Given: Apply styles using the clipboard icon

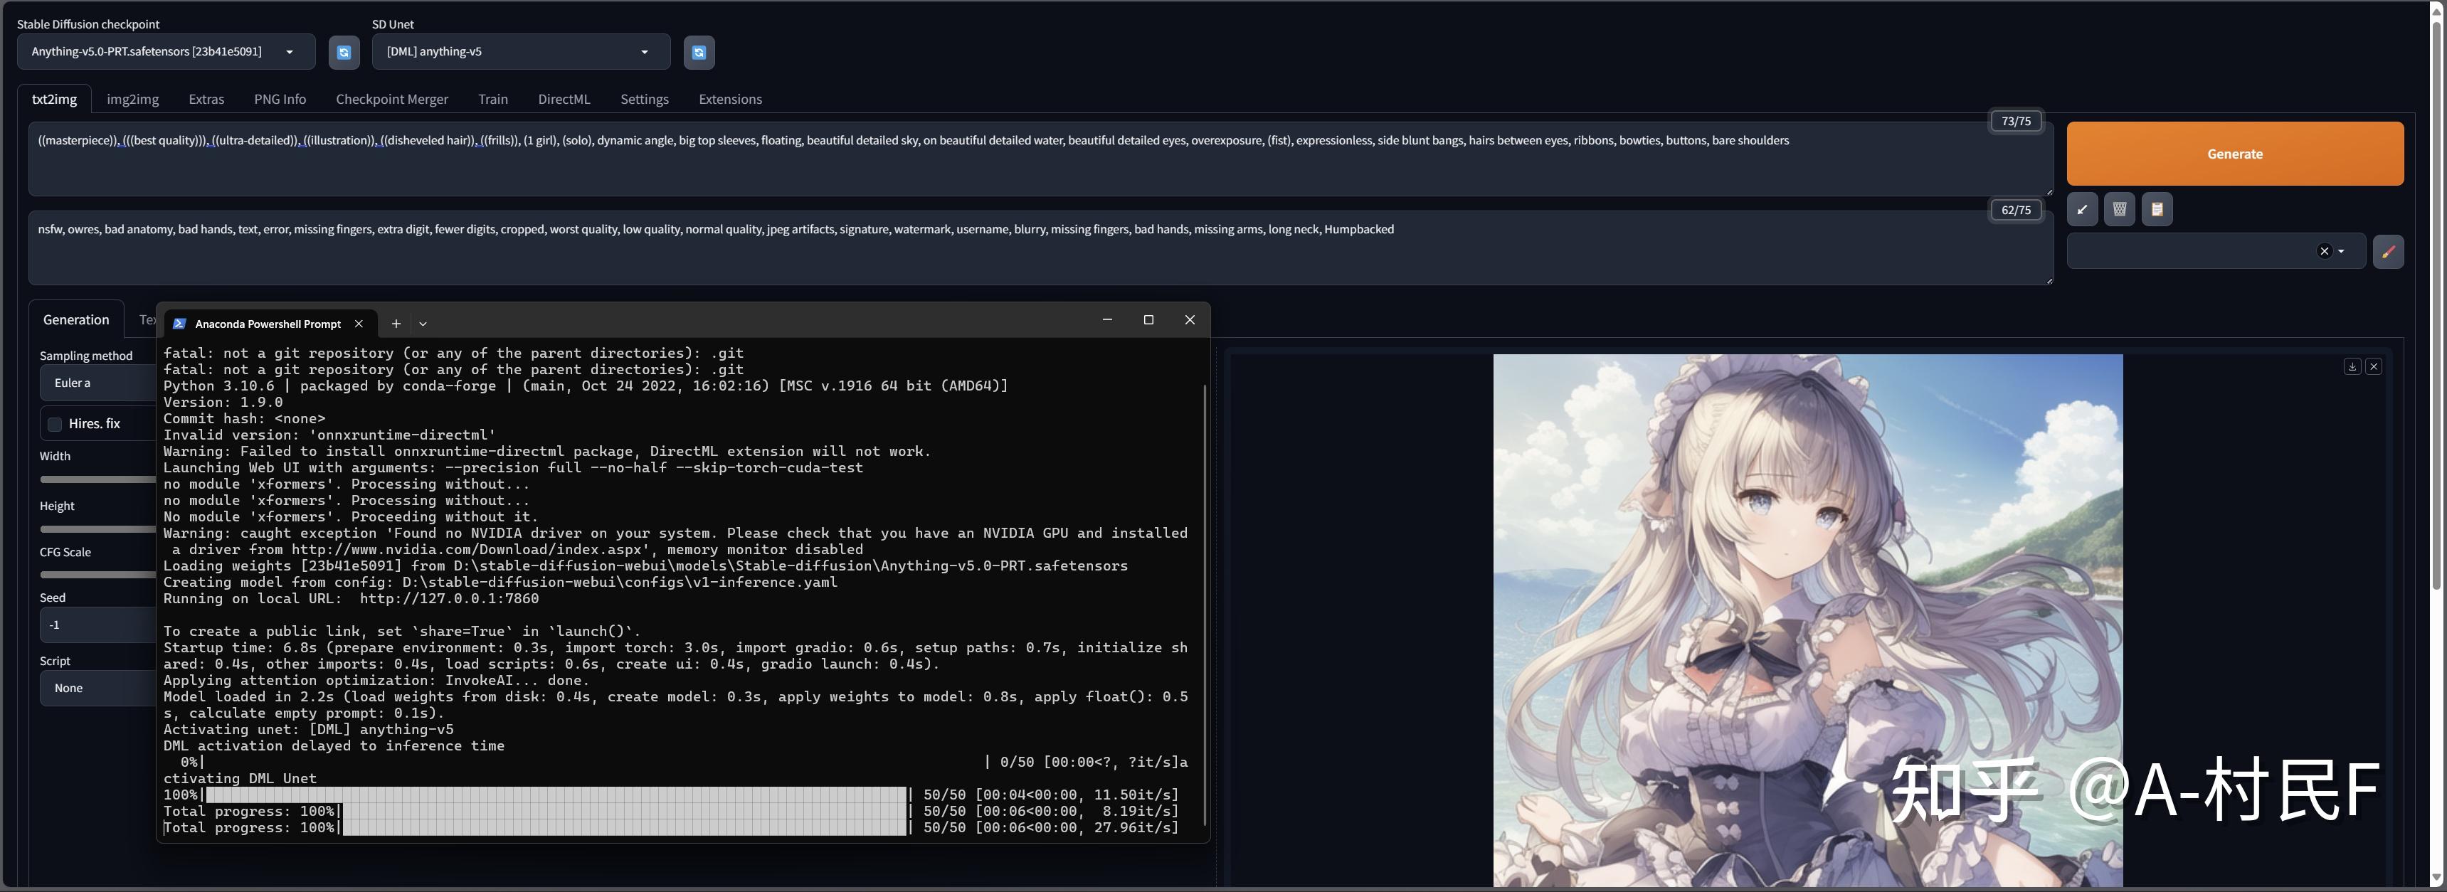Looking at the screenshot, I should click(x=2156, y=209).
